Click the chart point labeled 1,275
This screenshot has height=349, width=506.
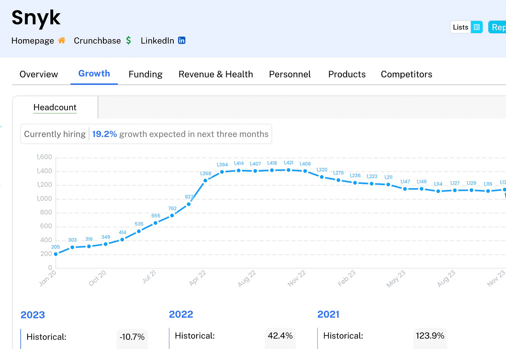click(x=338, y=180)
